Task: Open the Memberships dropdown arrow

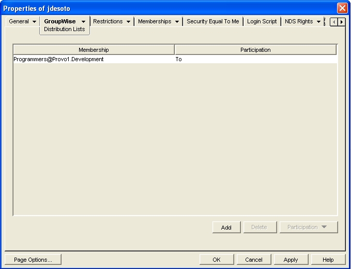Action: point(177,22)
